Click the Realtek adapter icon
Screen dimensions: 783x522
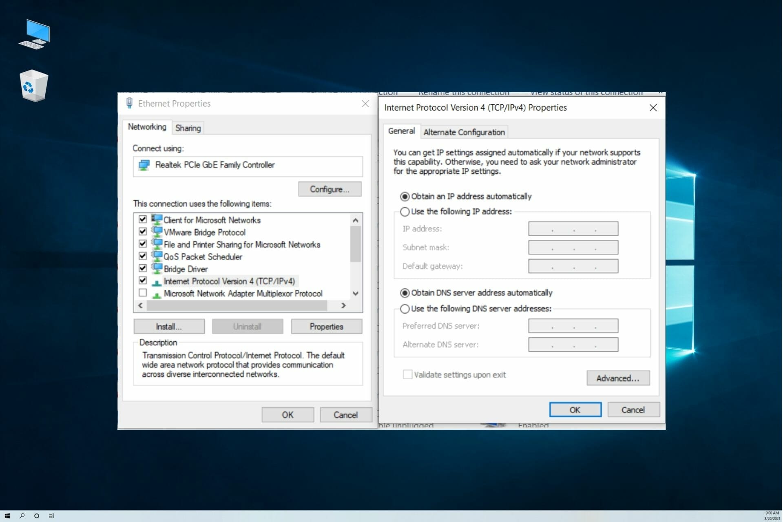(x=144, y=165)
